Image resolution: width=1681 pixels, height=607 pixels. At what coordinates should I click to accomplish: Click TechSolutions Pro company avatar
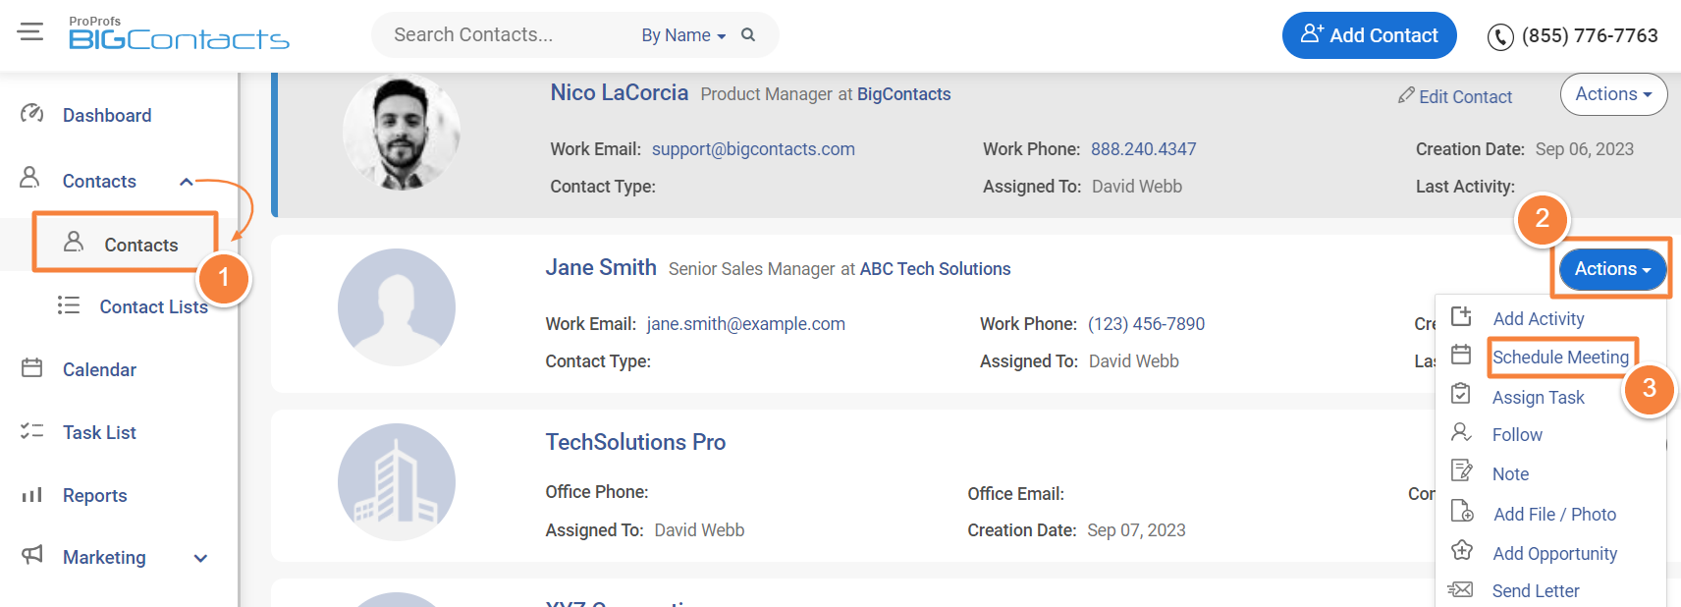(x=397, y=482)
